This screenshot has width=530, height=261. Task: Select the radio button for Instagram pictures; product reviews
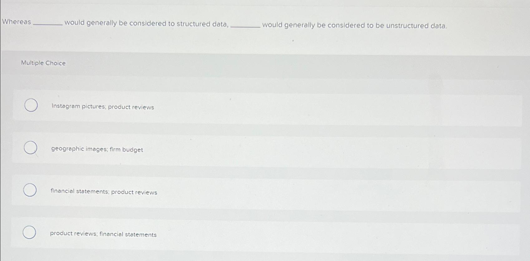tap(31, 106)
